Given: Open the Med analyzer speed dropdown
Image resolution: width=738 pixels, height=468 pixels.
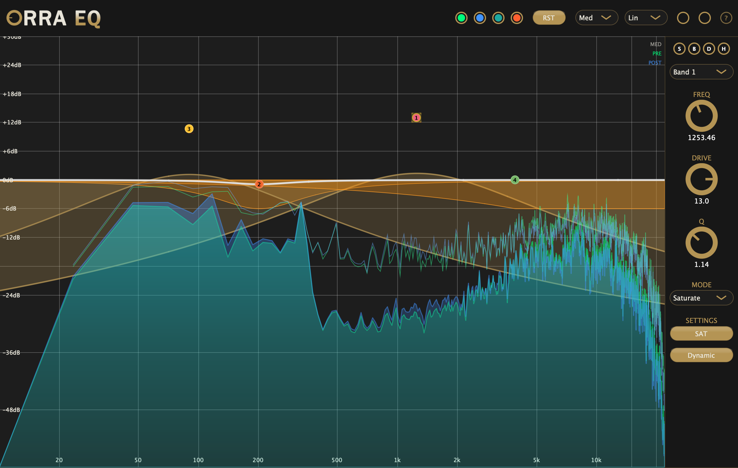Looking at the screenshot, I should 596,18.
